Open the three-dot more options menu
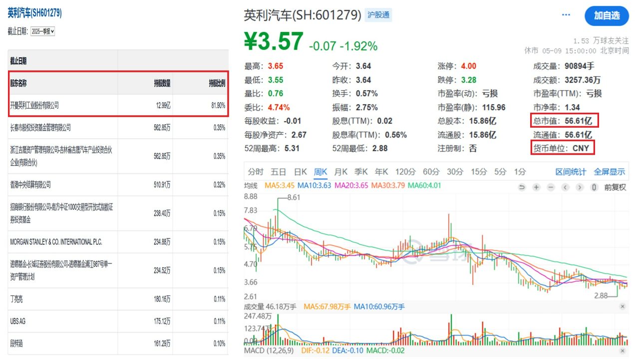This screenshot has height=359, width=639. pyautogui.click(x=566, y=15)
